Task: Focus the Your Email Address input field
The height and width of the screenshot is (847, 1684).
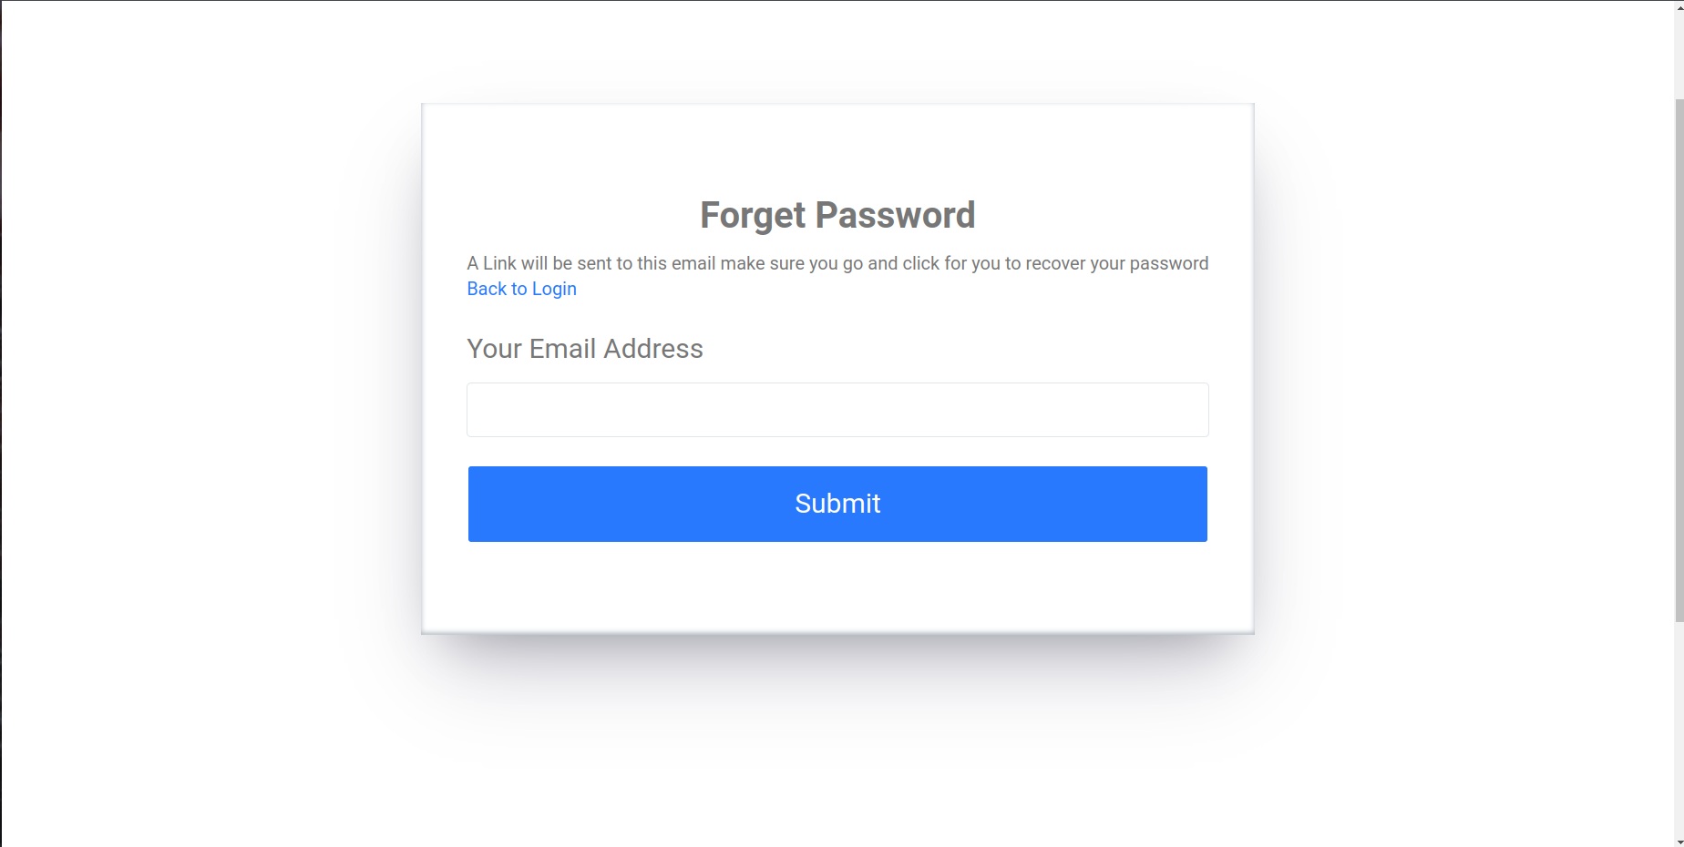Action: [837, 410]
